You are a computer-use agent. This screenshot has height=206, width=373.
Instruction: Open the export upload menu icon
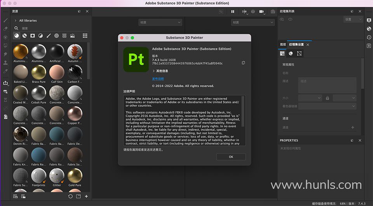click(x=5, y=83)
